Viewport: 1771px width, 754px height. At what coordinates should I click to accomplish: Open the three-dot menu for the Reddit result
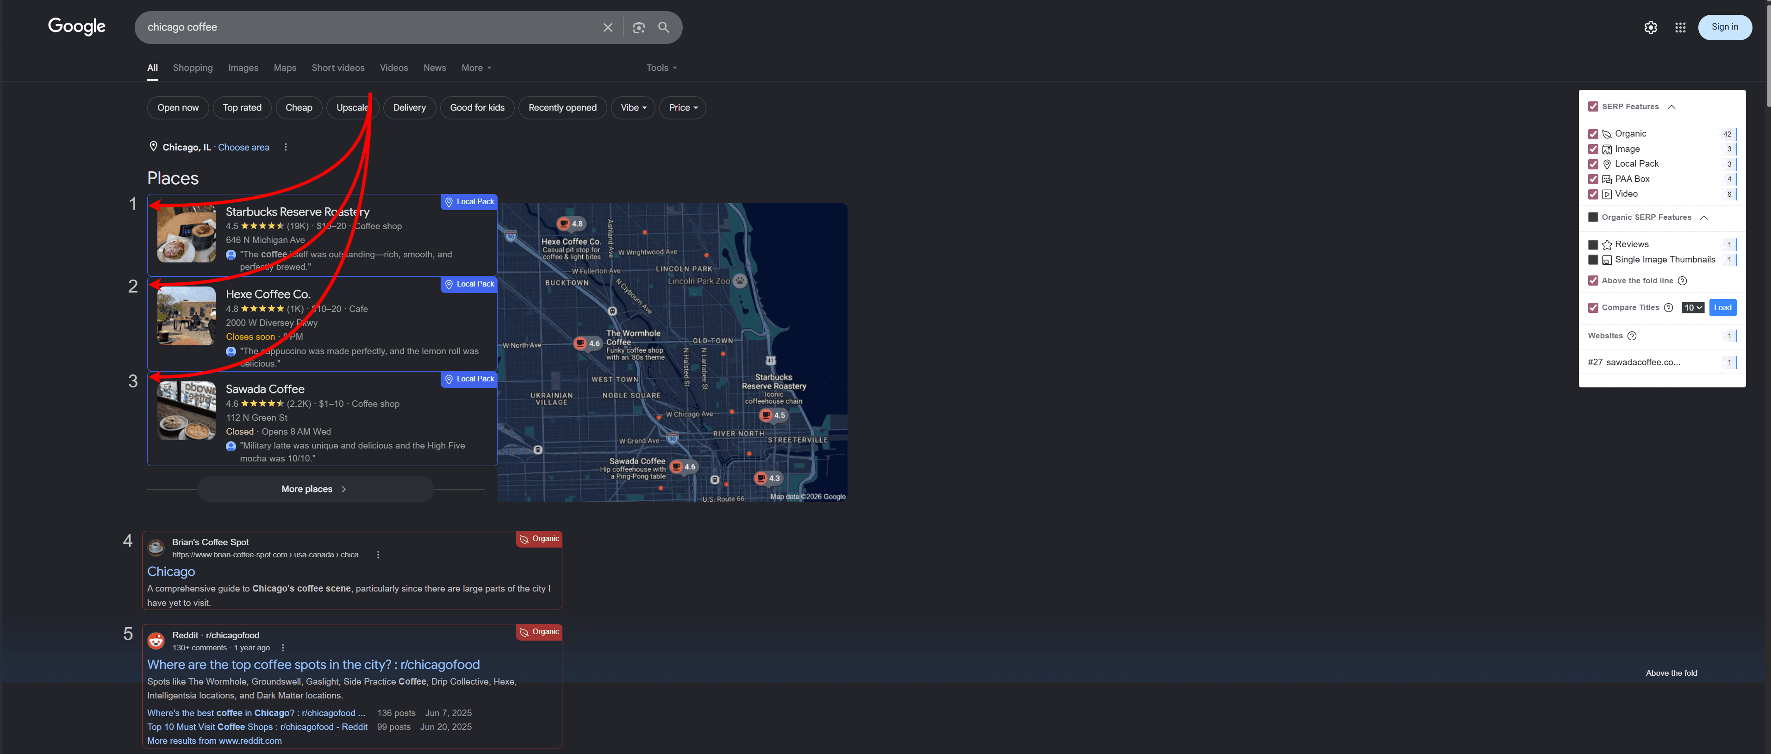pos(282,648)
